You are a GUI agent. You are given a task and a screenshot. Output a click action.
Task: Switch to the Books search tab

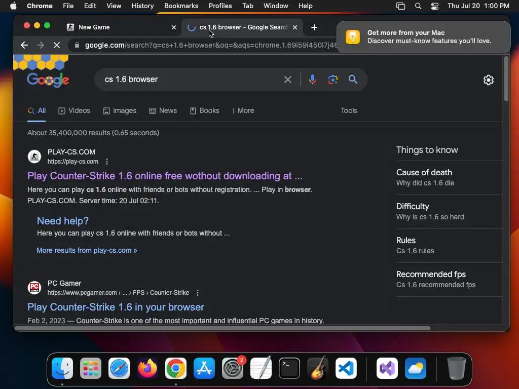tap(205, 110)
